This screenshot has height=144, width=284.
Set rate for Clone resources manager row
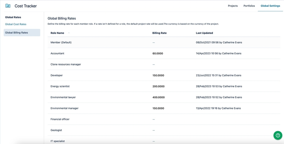point(154,64)
